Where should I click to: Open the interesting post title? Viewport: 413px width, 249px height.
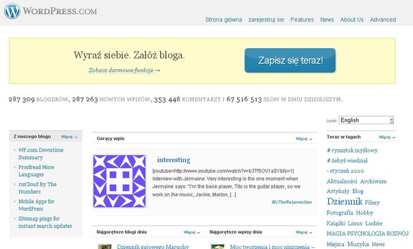pos(174,160)
